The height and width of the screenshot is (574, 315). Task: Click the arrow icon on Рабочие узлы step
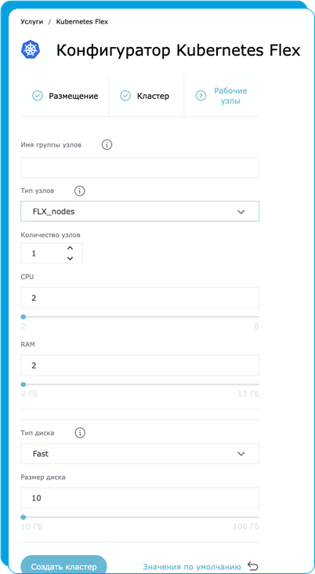[201, 96]
